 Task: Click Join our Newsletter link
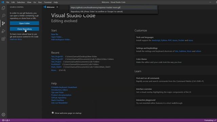point(60,103)
